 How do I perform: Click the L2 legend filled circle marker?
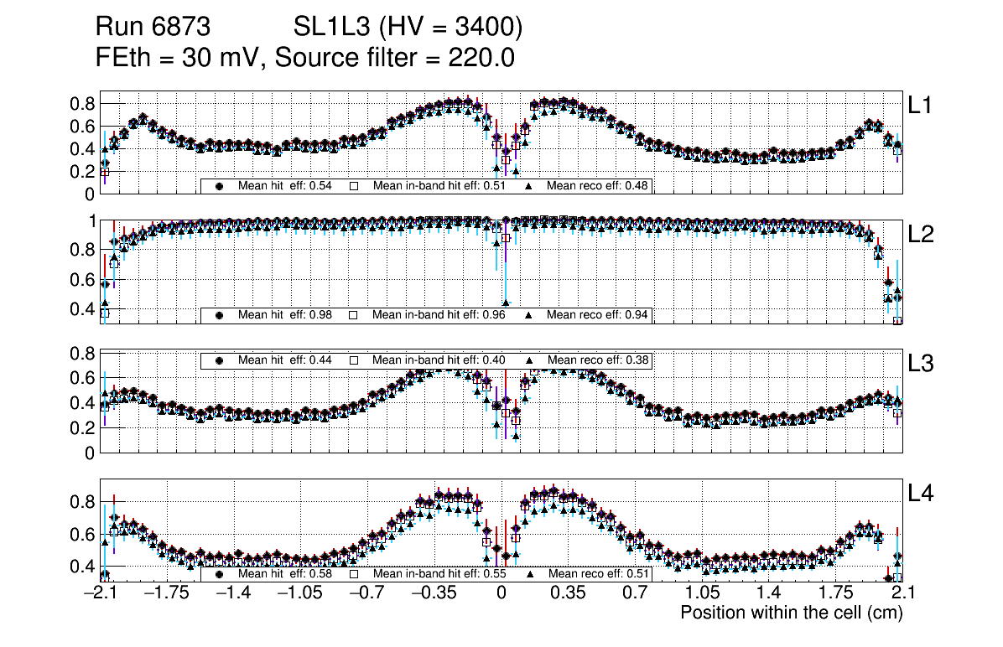[220, 315]
